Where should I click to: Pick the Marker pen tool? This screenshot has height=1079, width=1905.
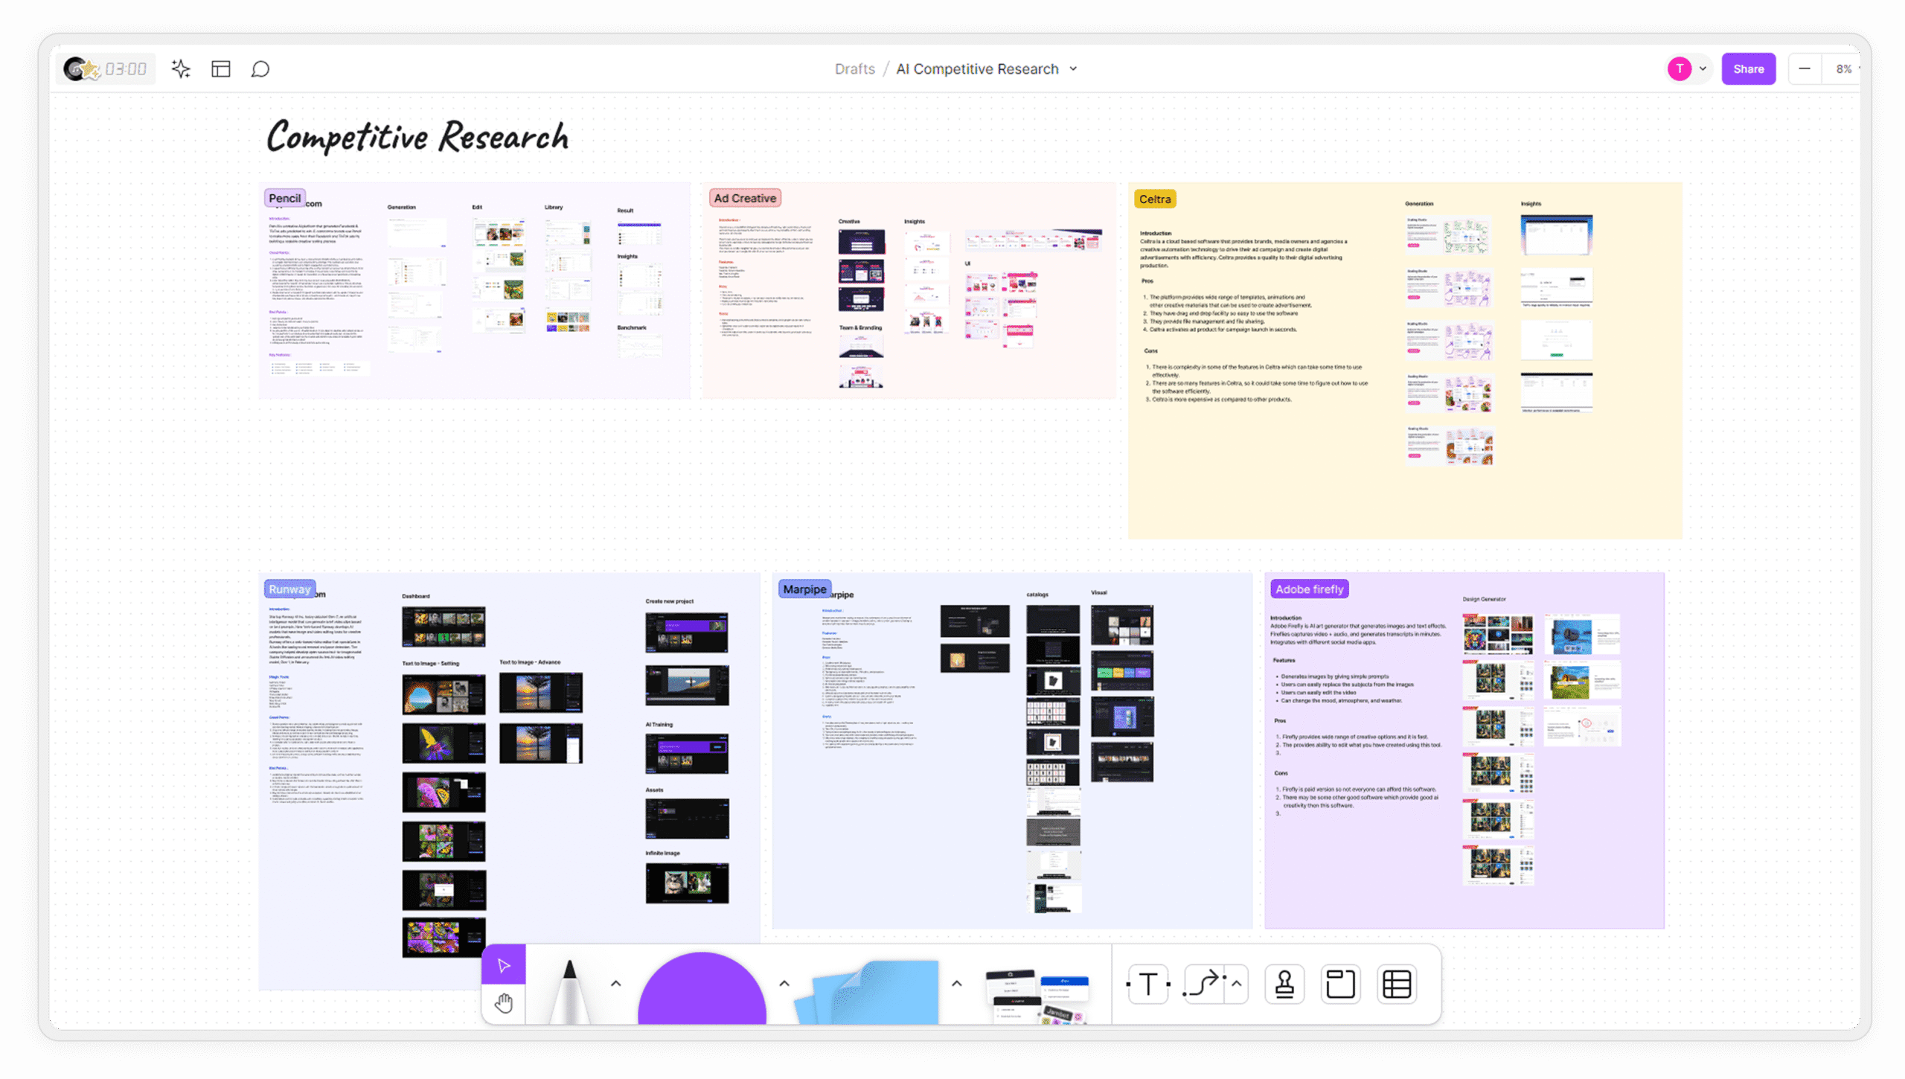[570, 990]
